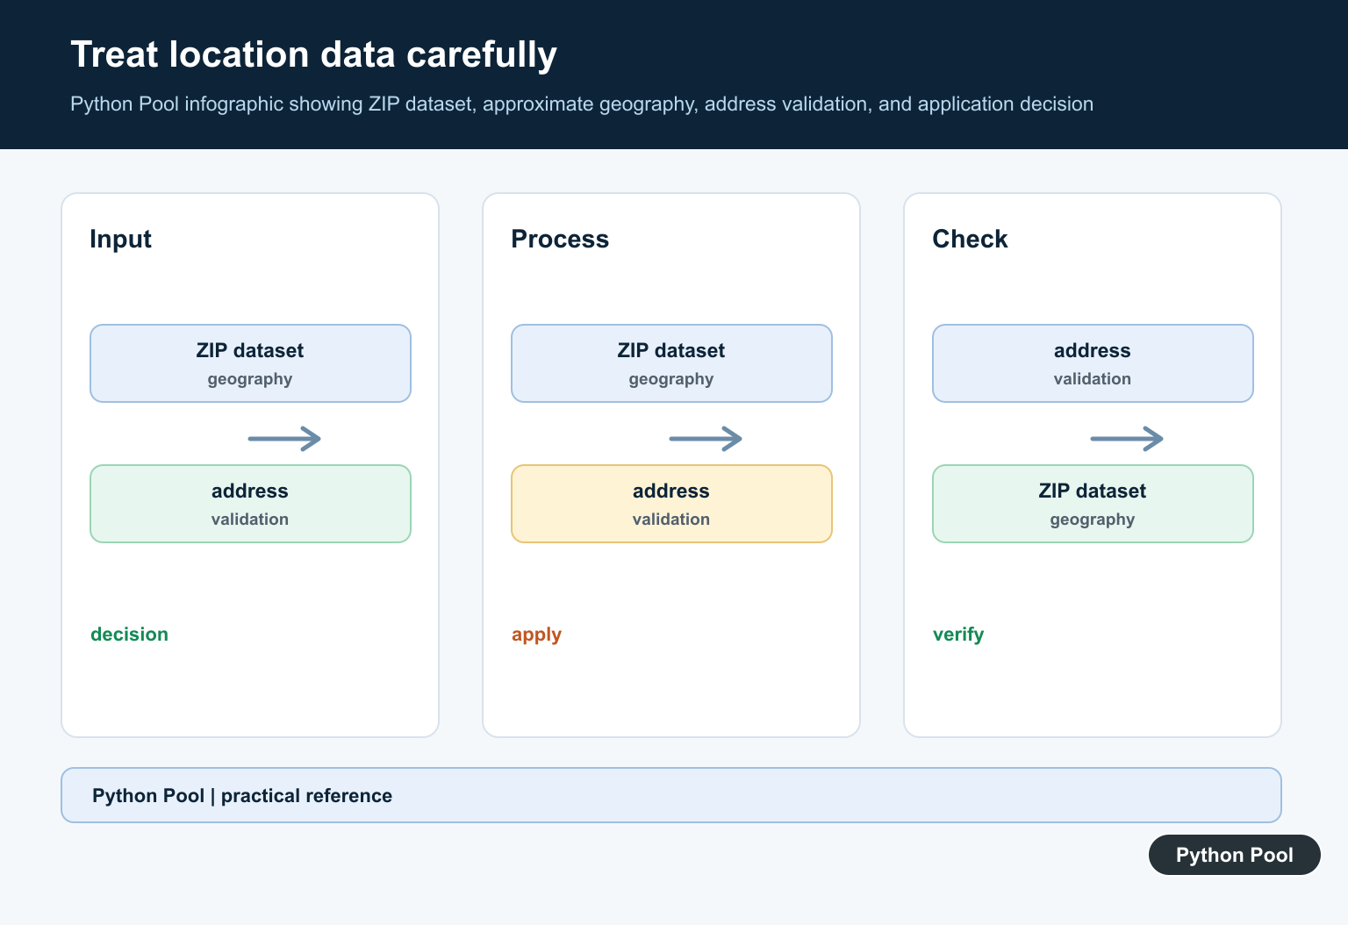Click the 'Python Pool | practical reference' bar
Viewport: 1348px width, 925px height.
pos(671,795)
